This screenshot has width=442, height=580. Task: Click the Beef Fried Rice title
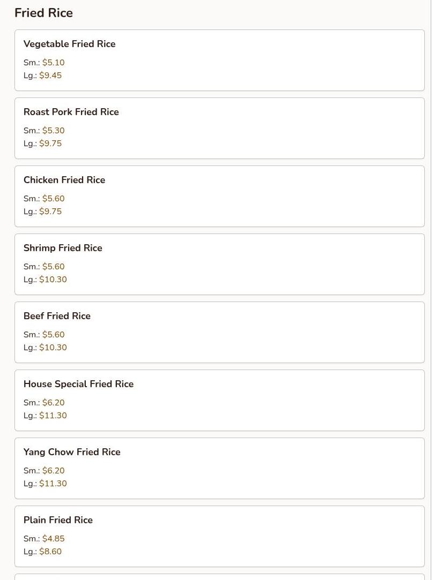tap(57, 316)
